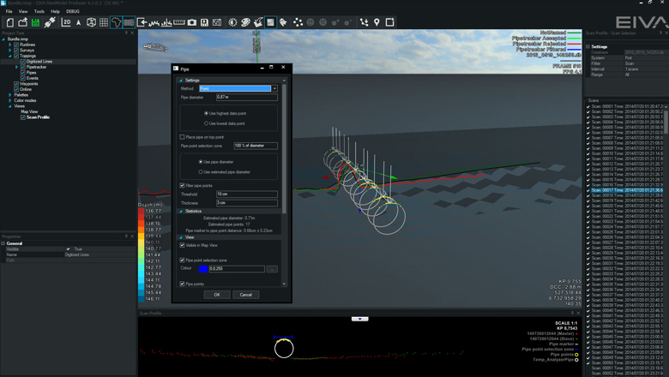This screenshot has height=377, width=669.
Task: Click the brightness sun toolbar icon
Action: (232, 22)
